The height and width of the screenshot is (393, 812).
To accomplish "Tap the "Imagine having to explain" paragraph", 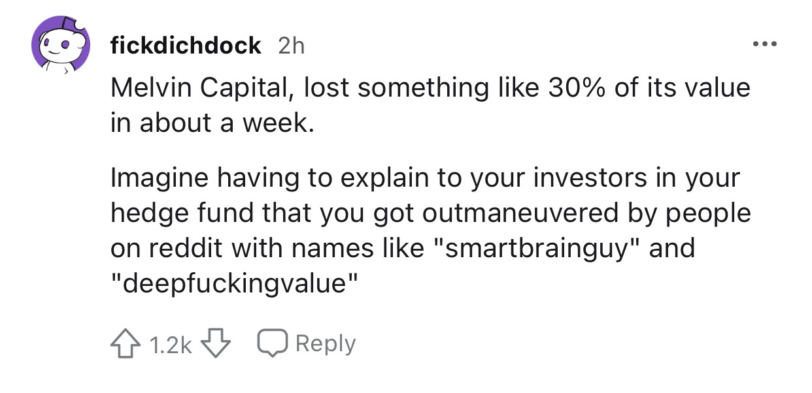I will click(431, 231).
